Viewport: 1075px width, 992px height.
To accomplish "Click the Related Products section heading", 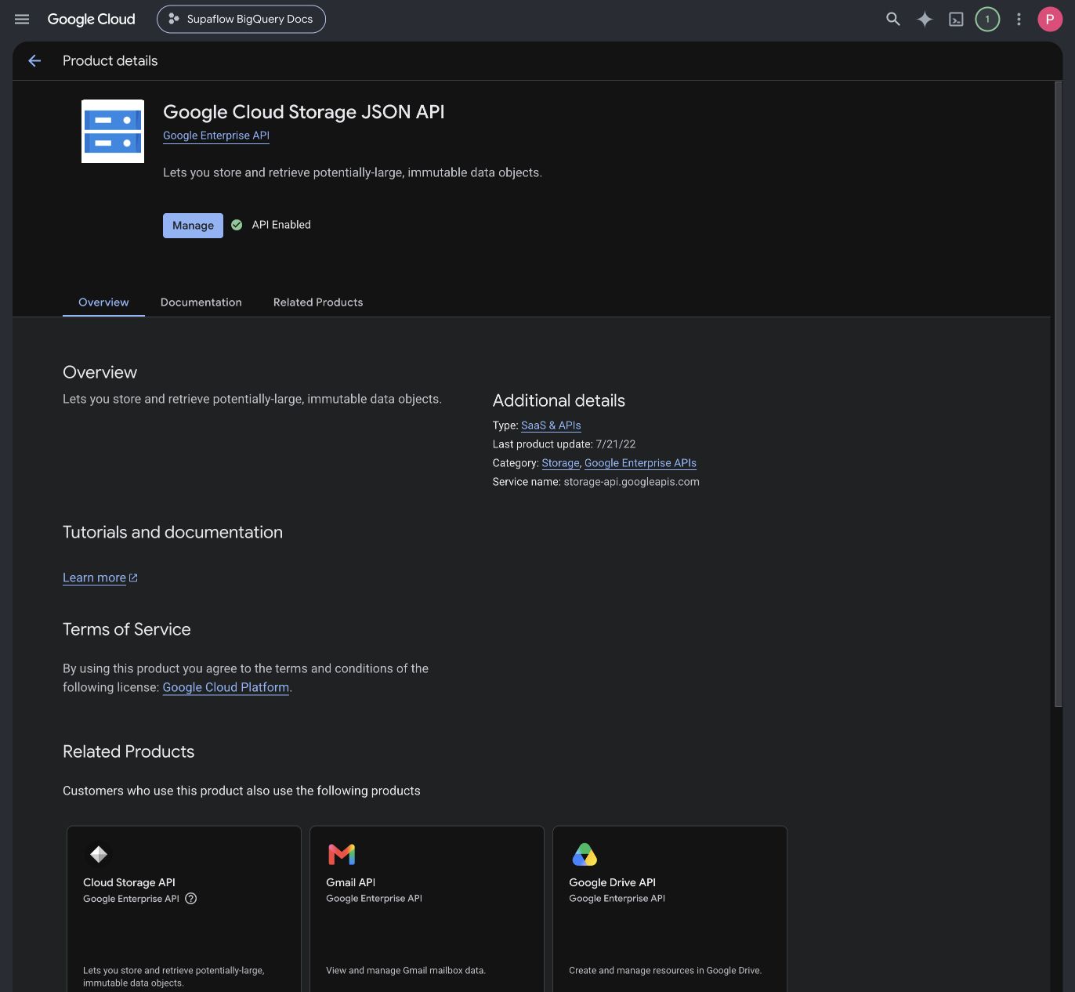I will pos(128,751).
